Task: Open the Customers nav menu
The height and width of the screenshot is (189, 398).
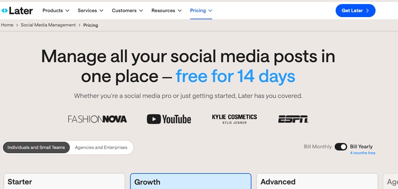Action: tap(127, 11)
